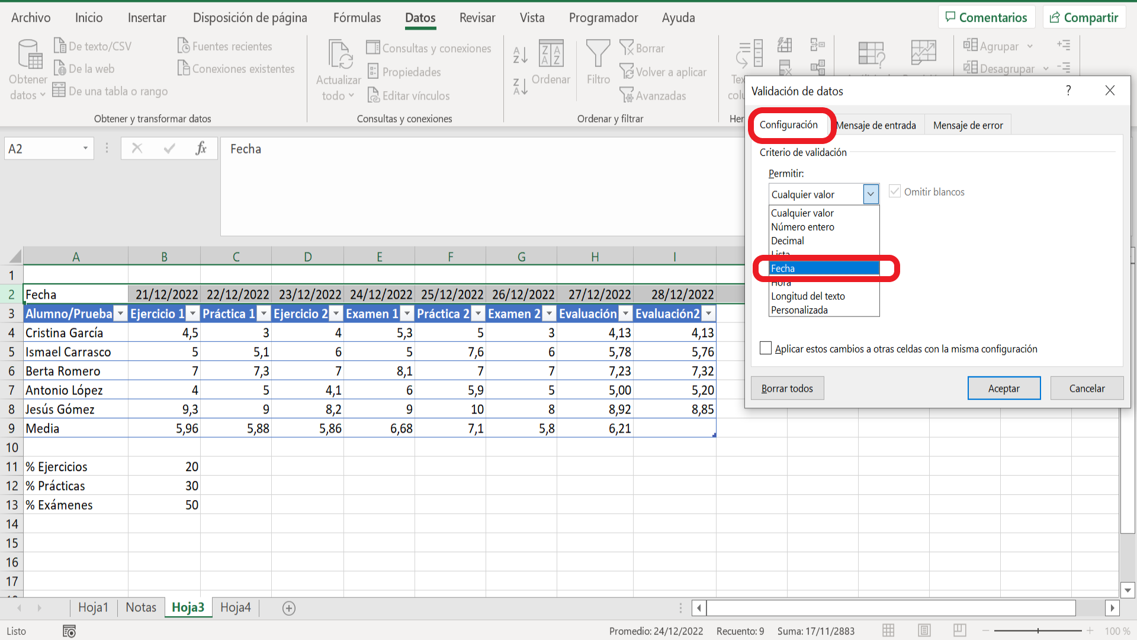Click the Agrupar icon

[971, 45]
